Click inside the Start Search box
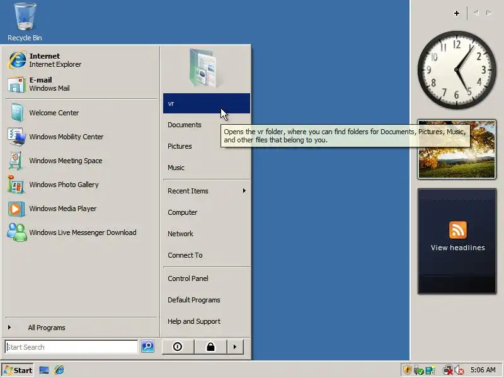Viewport: 504px width, 378px height. [71, 347]
